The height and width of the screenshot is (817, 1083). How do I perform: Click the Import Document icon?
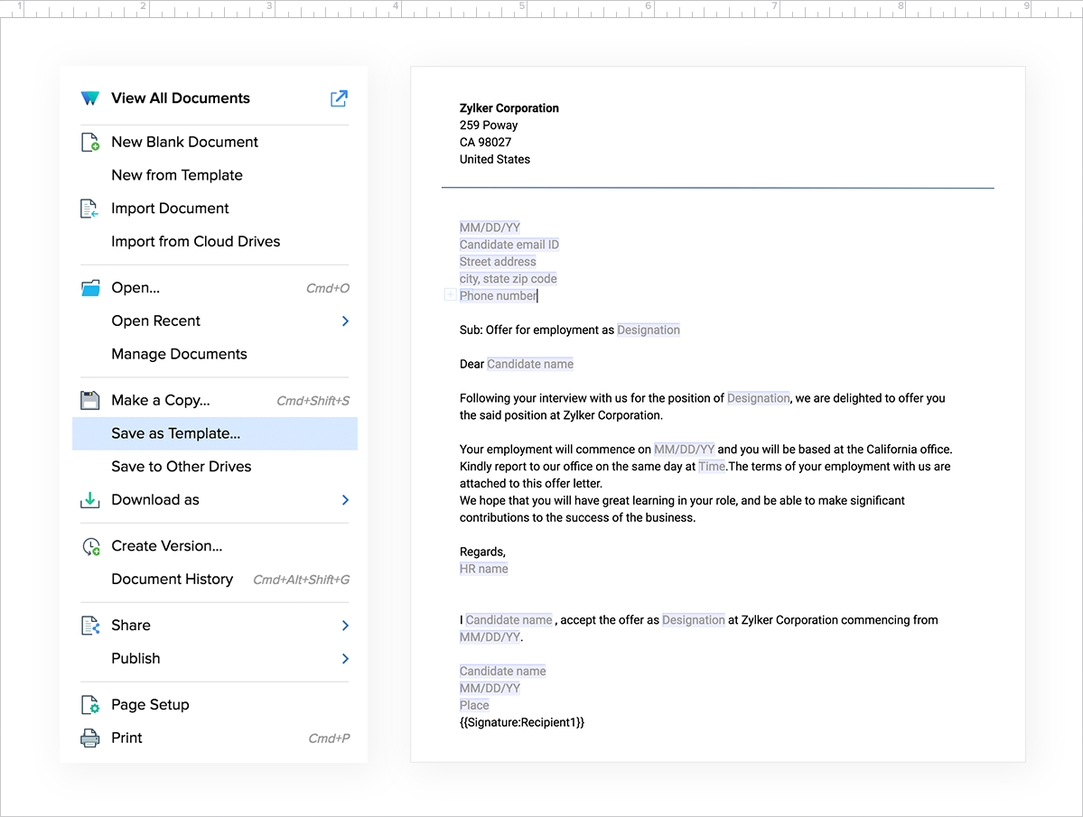[x=90, y=209]
